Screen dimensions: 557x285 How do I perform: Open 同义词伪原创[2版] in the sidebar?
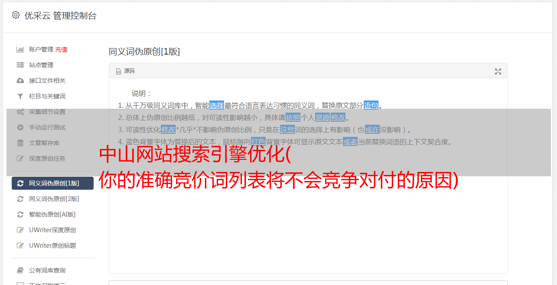click(52, 199)
